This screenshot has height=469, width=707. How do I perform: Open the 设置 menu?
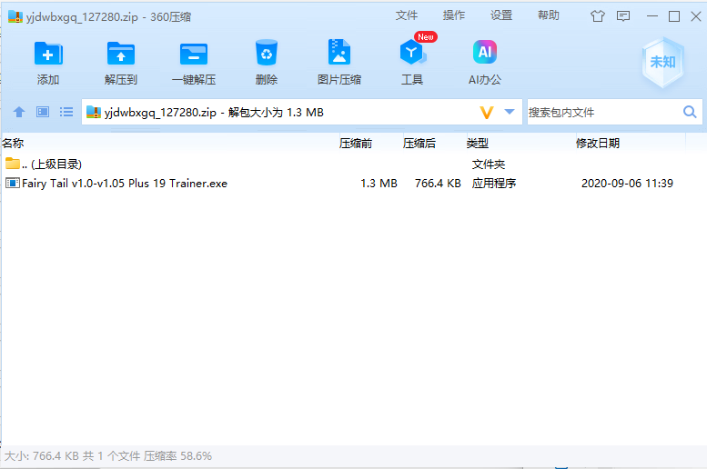tap(501, 15)
